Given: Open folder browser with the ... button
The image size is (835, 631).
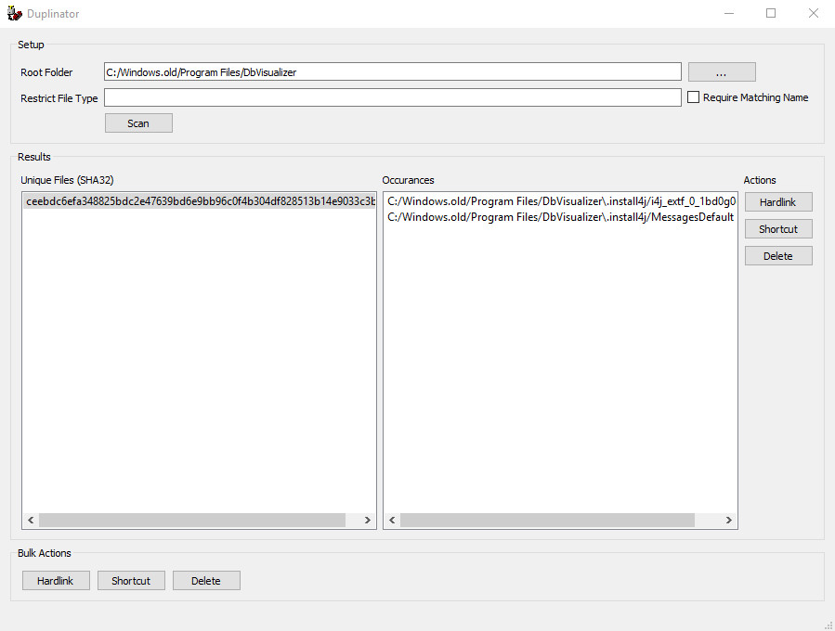Looking at the screenshot, I should (722, 71).
